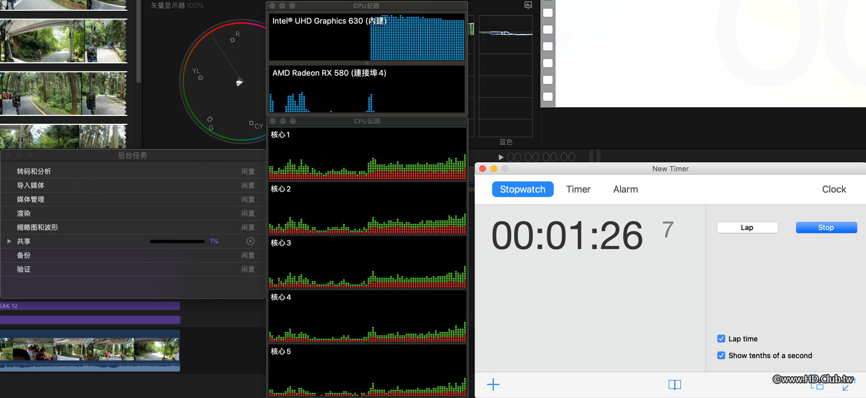This screenshot has height=398, width=866.
Task: Click the 核心 2 CPU graph
Action: click(x=367, y=208)
